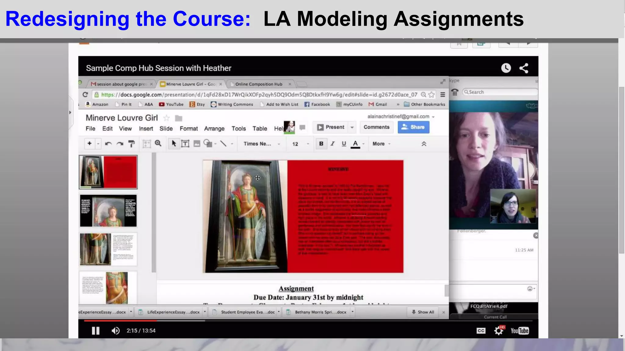The height and width of the screenshot is (351, 625).
Task: Open the More toolbar dropdown
Action: point(381,144)
